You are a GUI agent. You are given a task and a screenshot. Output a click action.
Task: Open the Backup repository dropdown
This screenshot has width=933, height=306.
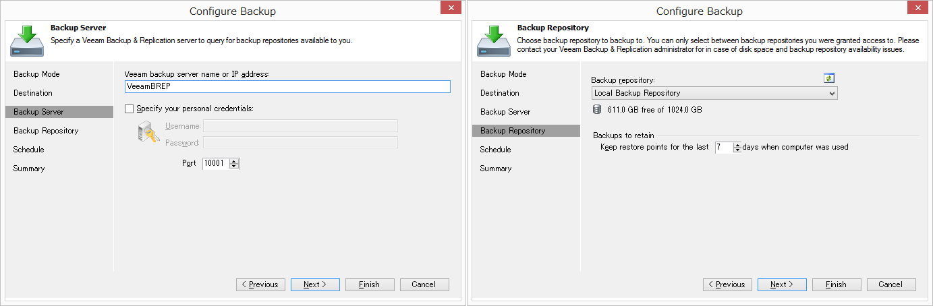[x=714, y=93]
